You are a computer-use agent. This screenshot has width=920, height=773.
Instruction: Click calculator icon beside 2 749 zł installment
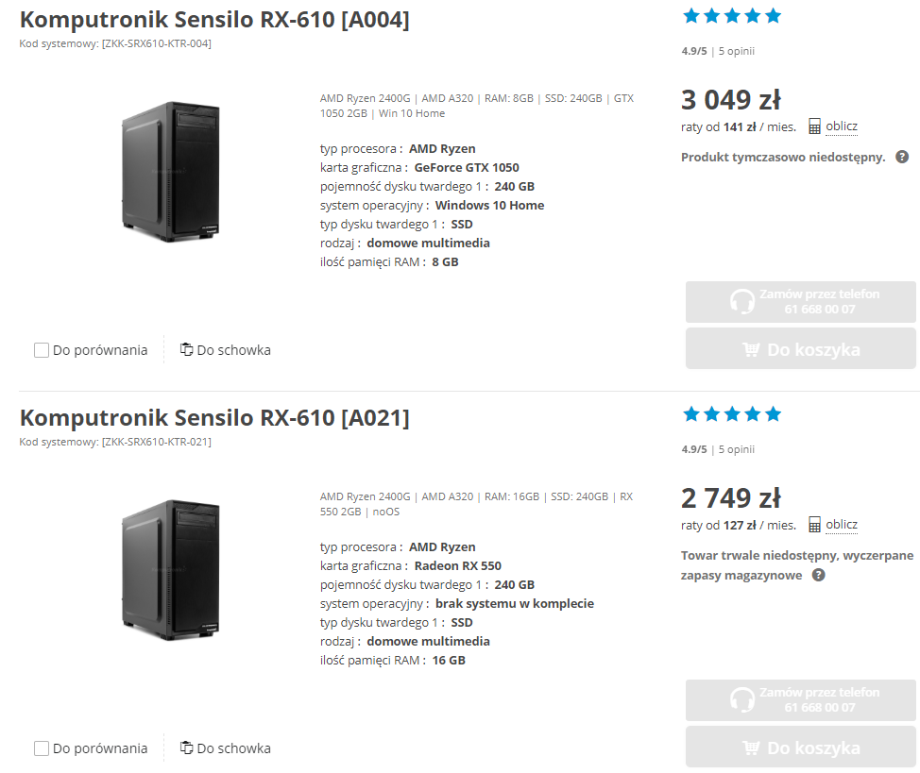[x=814, y=525]
